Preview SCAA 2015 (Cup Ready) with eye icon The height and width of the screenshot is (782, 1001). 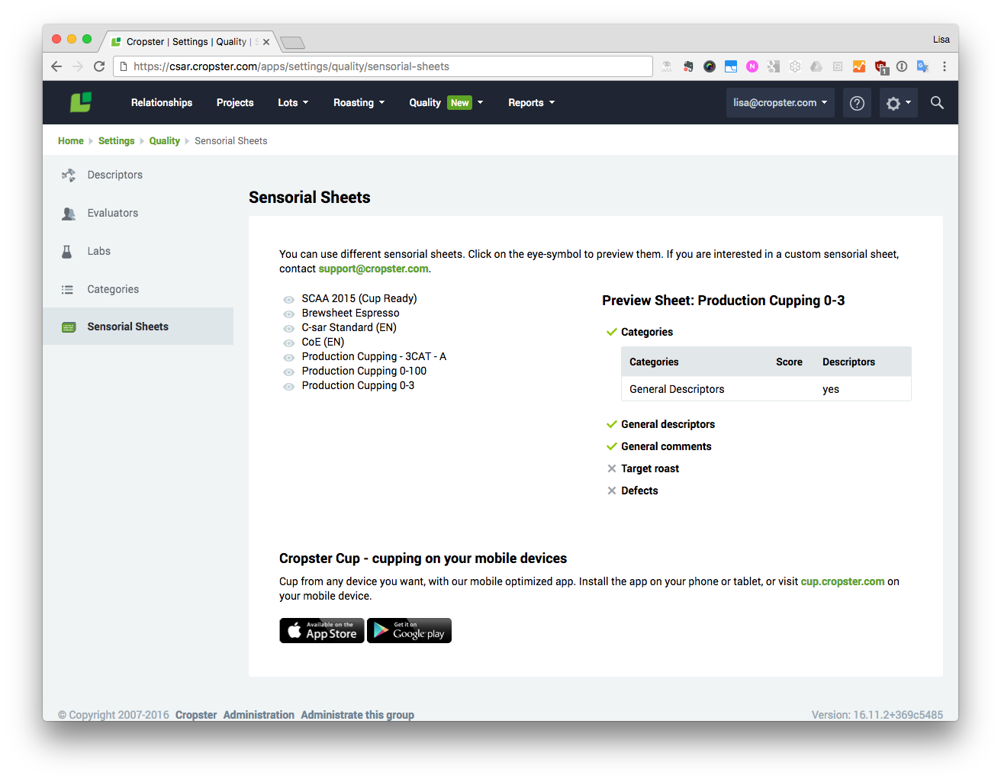(x=288, y=300)
